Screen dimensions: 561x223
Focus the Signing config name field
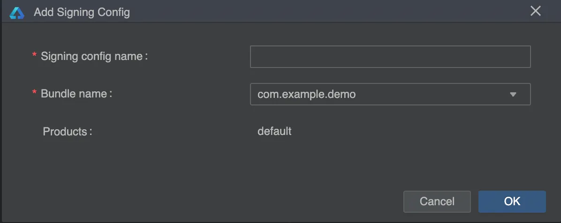pos(390,57)
